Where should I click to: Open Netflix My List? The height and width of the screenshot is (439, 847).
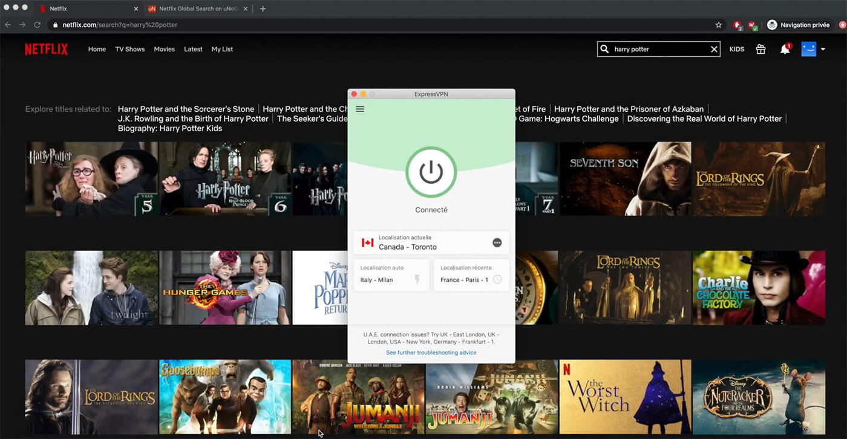[222, 49]
